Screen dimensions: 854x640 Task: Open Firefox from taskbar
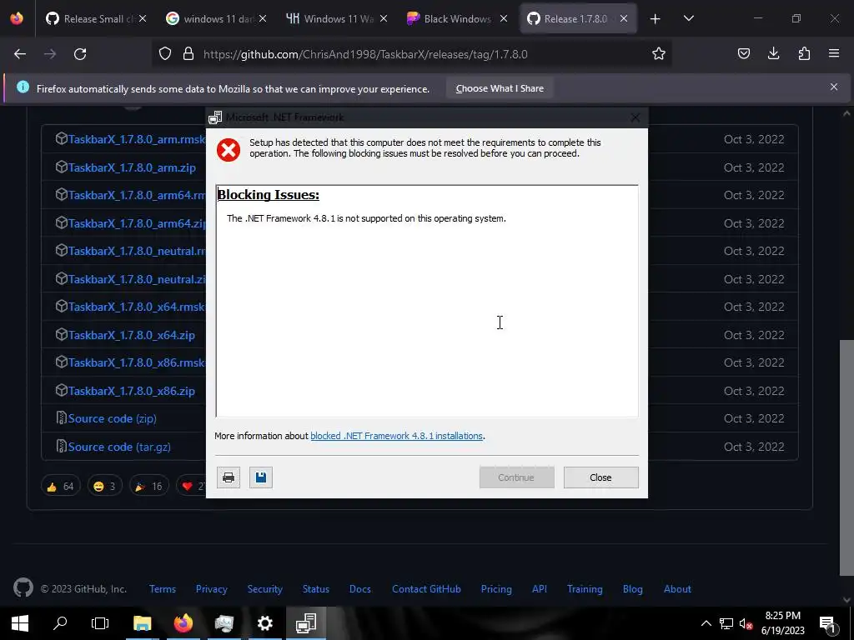coord(183,623)
